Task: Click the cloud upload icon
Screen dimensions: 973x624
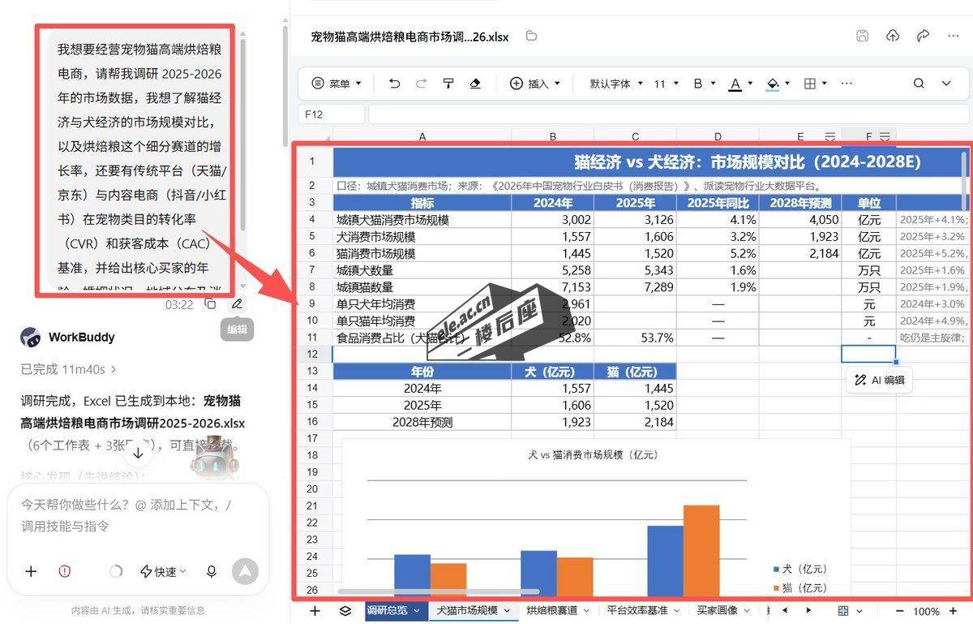Action: (x=893, y=36)
